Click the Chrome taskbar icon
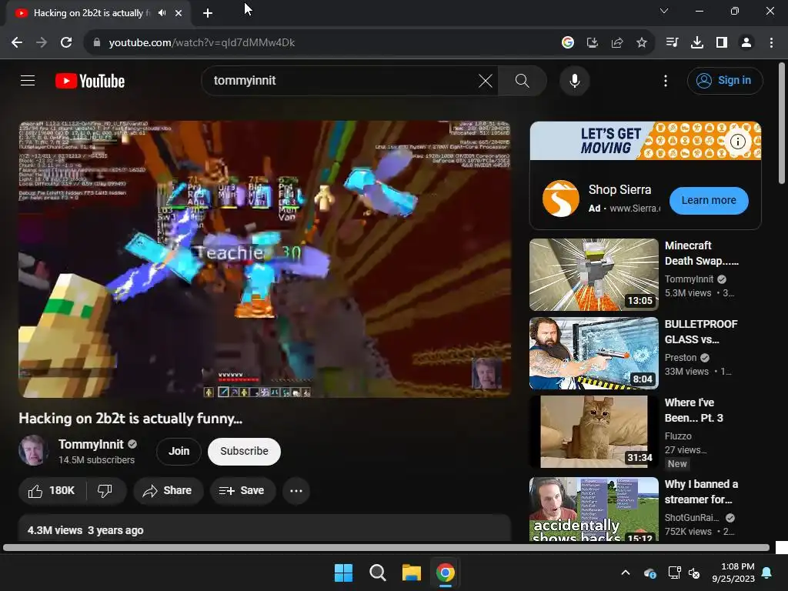 coord(446,573)
